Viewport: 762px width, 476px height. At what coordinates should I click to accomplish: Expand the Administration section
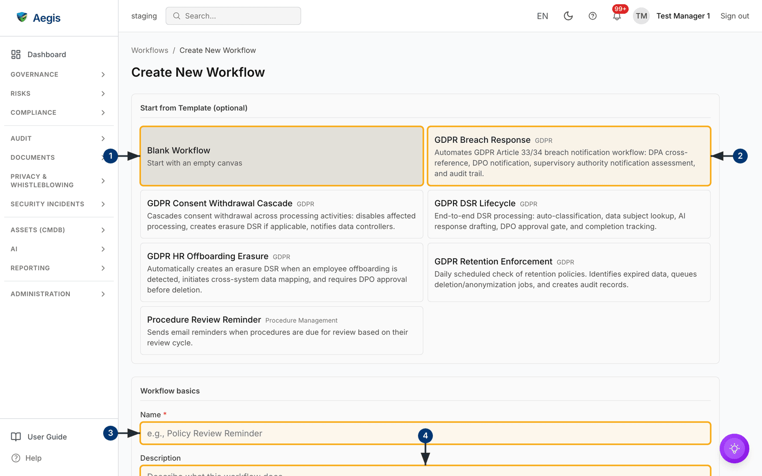(58, 294)
